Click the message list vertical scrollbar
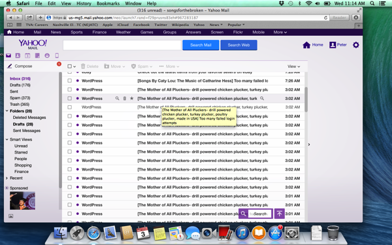This screenshot has width=392, height=245. click(x=306, y=99)
